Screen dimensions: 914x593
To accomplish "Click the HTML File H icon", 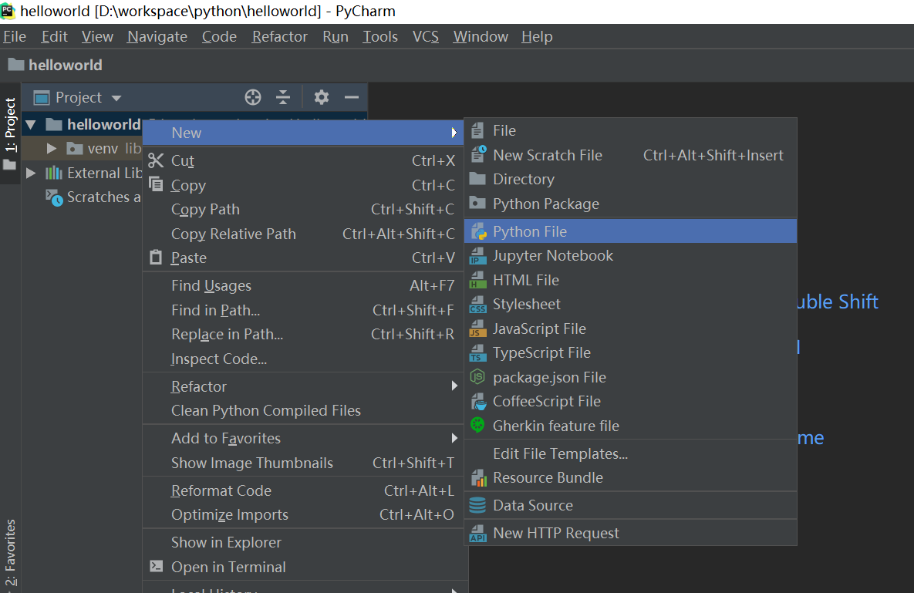I will (x=478, y=280).
